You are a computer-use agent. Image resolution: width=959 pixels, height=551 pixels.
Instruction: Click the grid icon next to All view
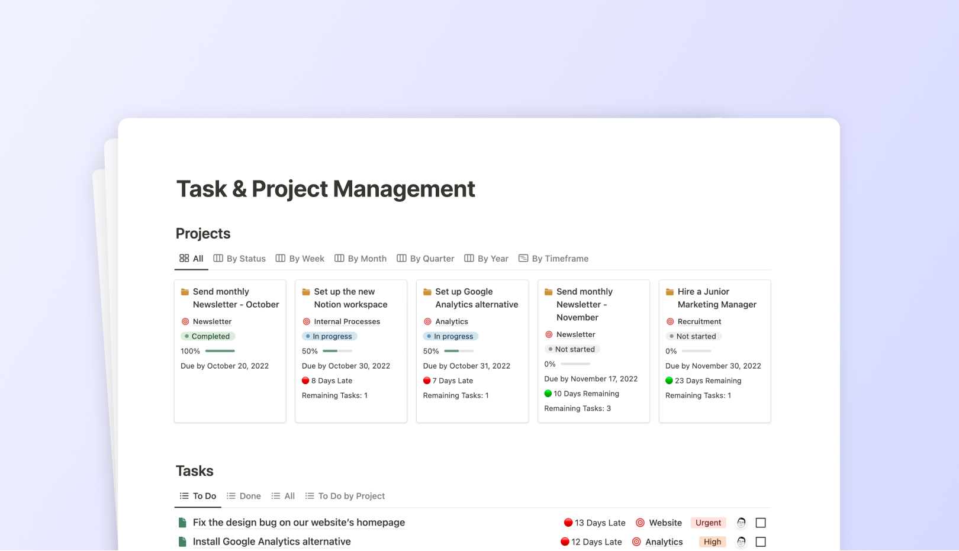[183, 258]
